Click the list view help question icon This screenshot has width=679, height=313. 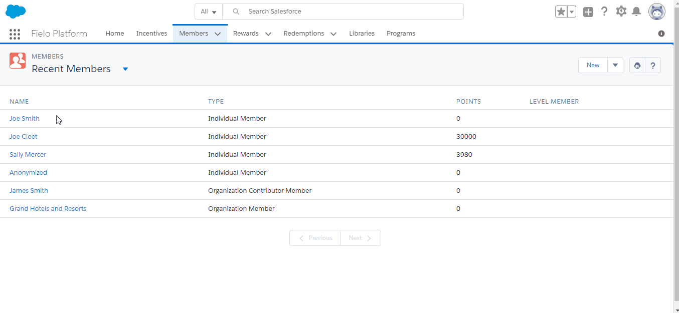tap(653, 65)
